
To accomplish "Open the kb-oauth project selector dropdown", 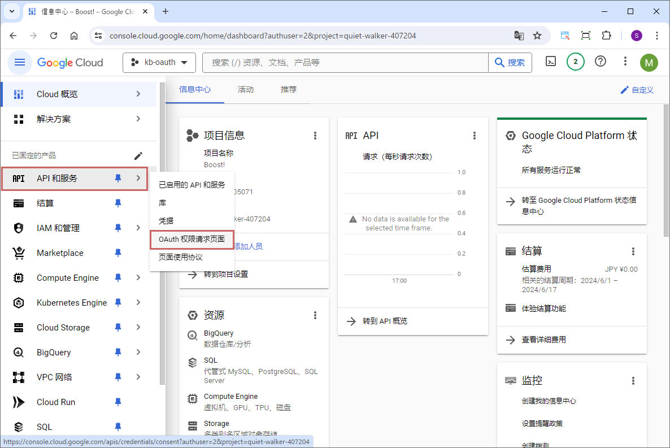I will [x=159, y=63].
